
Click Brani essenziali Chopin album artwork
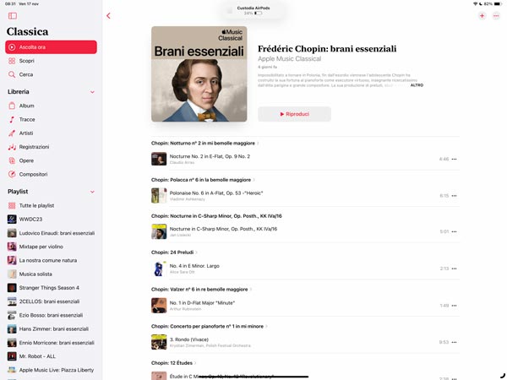pyautogui.click(x=199, y=74)
